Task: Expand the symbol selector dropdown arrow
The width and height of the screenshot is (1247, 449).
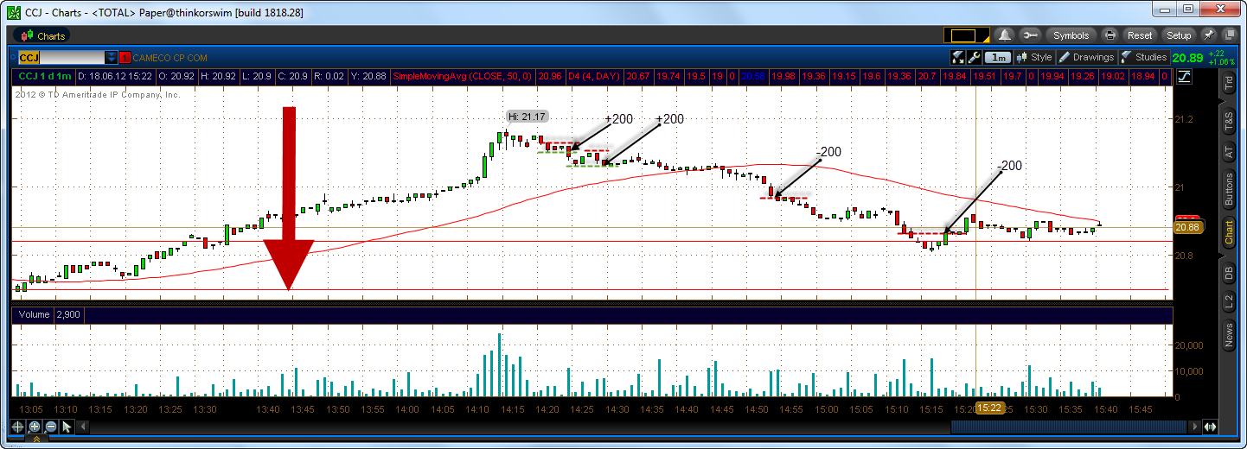Action: pos(111,58)
